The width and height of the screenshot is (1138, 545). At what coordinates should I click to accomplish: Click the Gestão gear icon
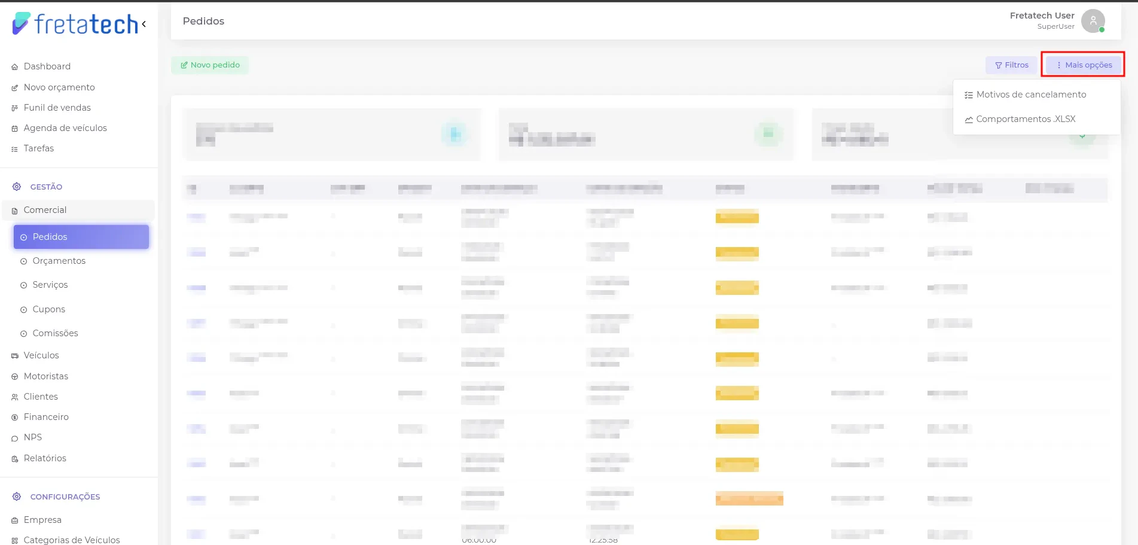(17, 187)
